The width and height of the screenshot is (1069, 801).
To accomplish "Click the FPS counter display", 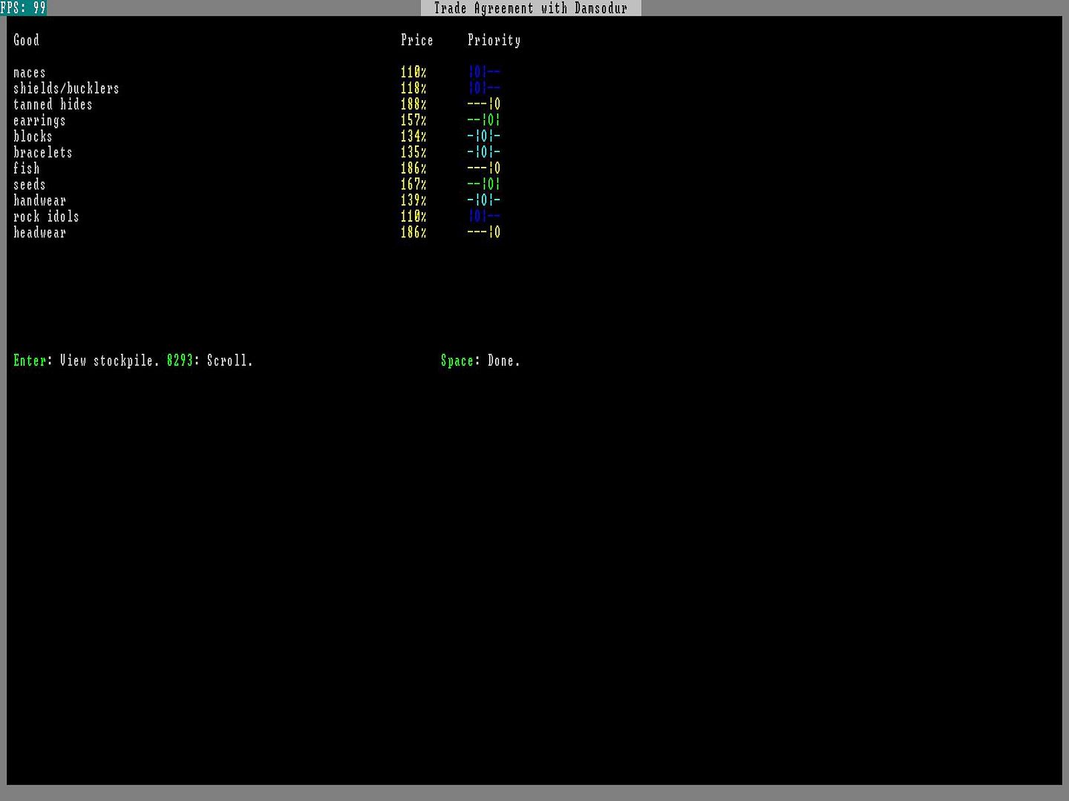I will tap(24, 7).
